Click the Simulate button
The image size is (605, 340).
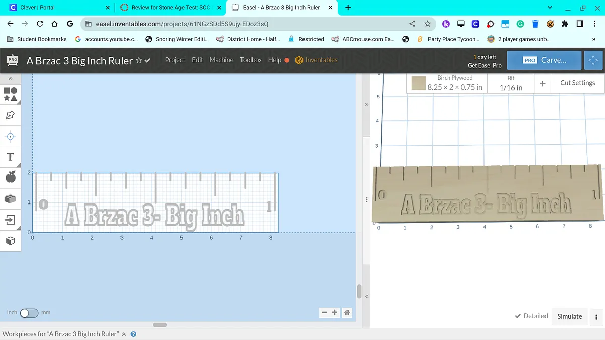tap(569, 316)
